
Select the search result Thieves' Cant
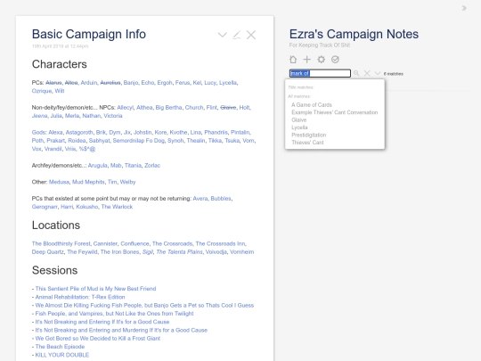pos(307,143)
